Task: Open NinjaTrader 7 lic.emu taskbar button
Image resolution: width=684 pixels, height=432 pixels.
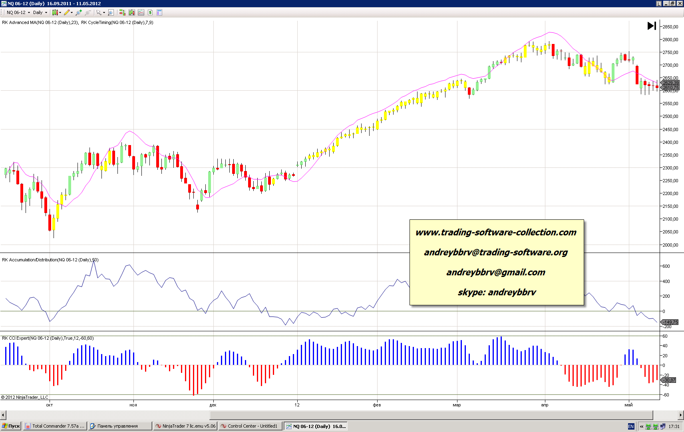Action: coord(185,426)
